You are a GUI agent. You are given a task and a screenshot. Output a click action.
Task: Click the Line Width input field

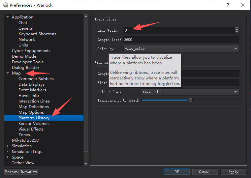pos(179,30)
